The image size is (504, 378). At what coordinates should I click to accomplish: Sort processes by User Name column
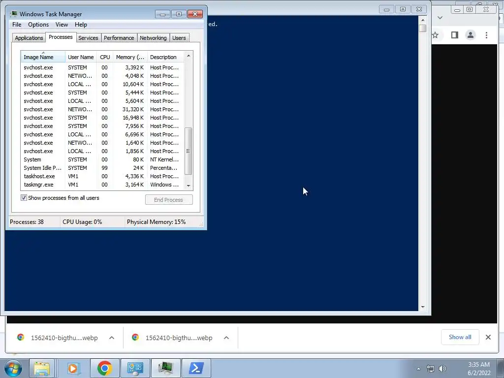coord(81,57)
